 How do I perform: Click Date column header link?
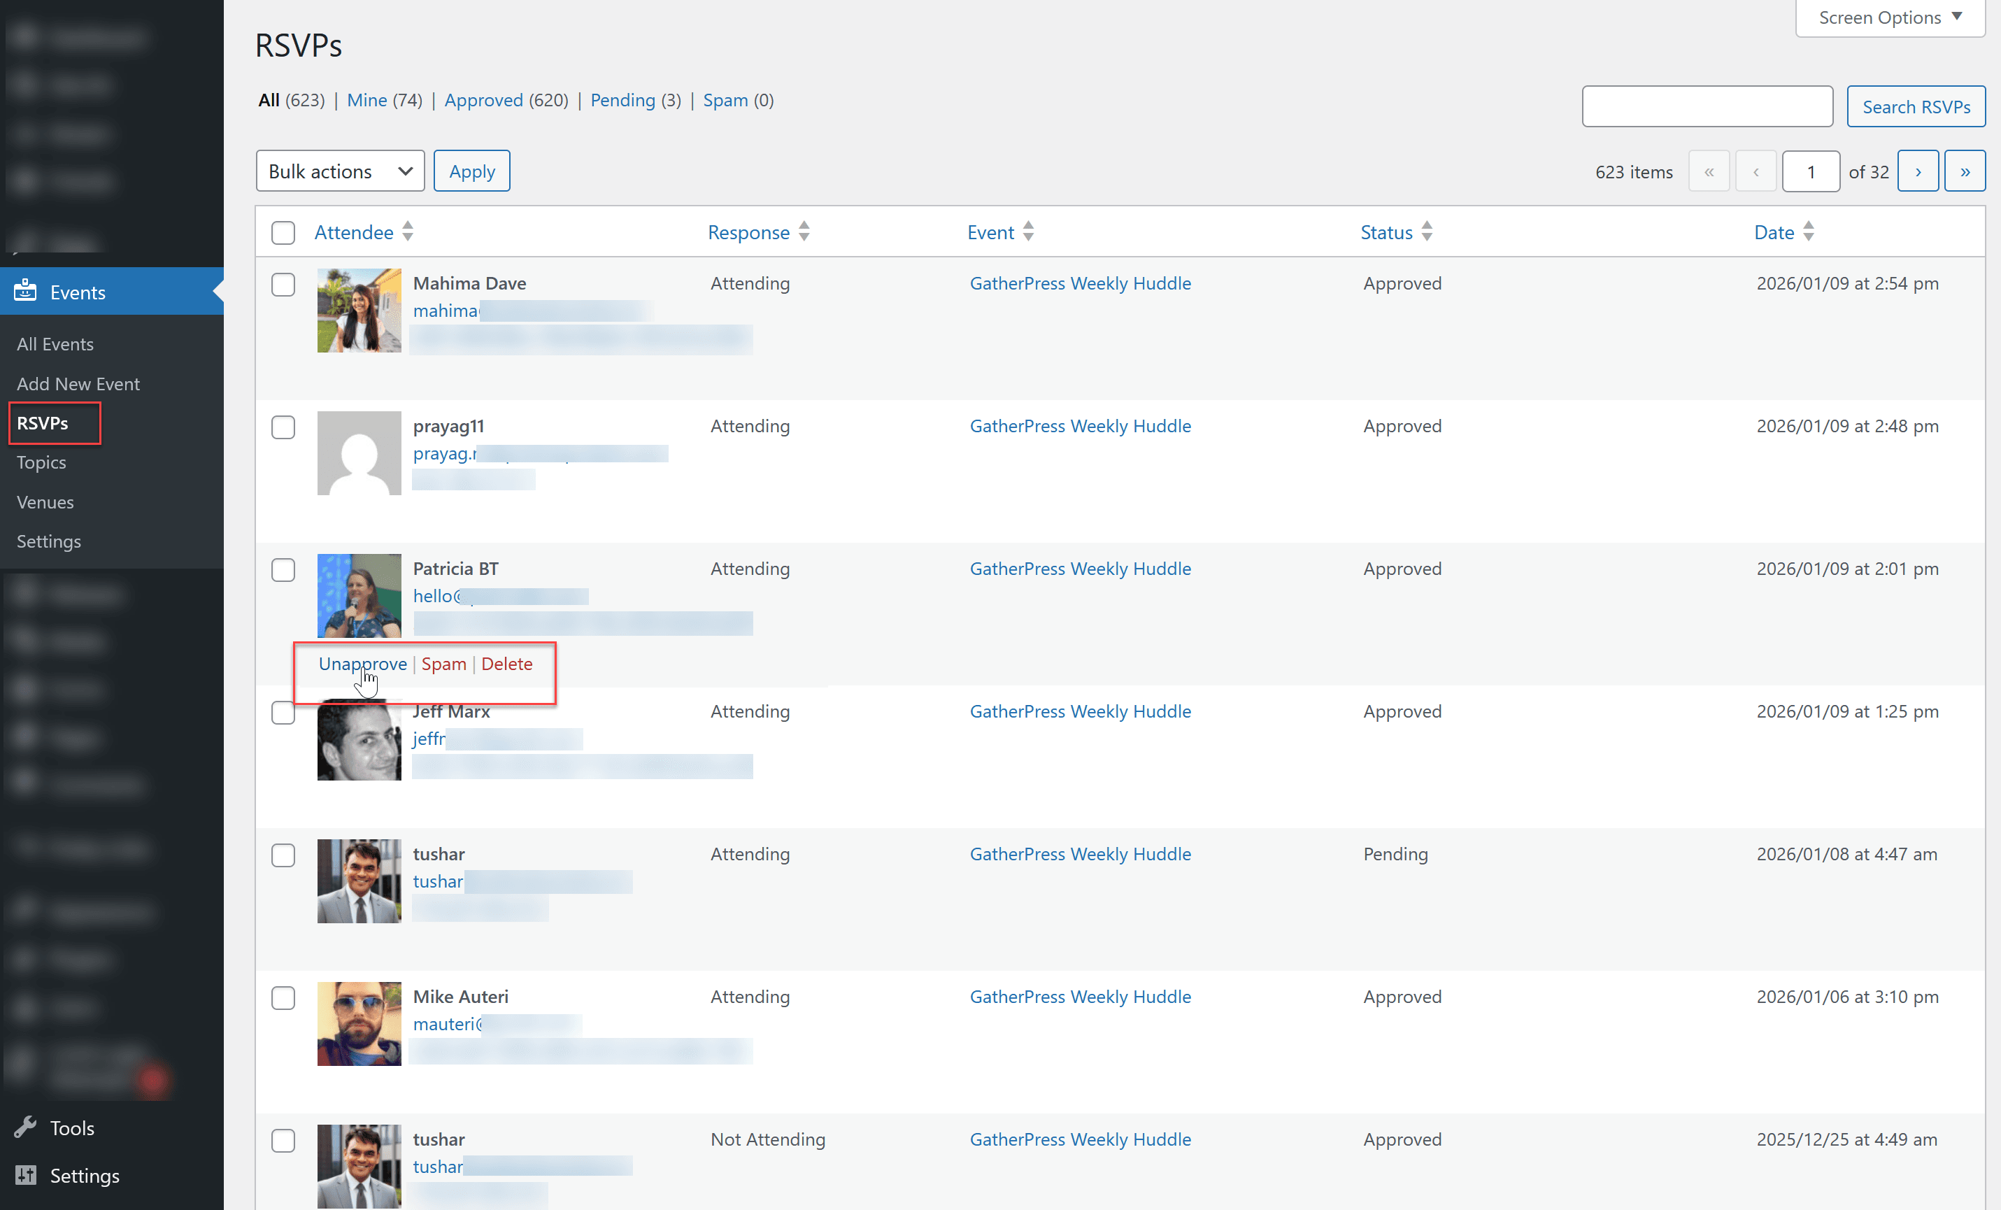pyautogui.click(x=1774, y=232)
